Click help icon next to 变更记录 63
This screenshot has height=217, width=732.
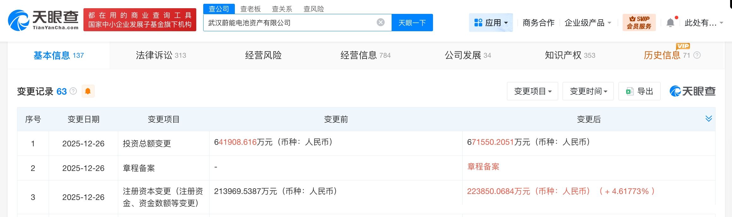point(73,91)
